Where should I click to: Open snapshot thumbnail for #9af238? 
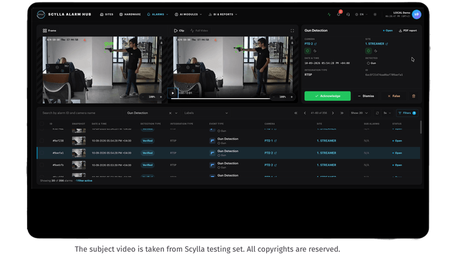(x=79, y=141)
